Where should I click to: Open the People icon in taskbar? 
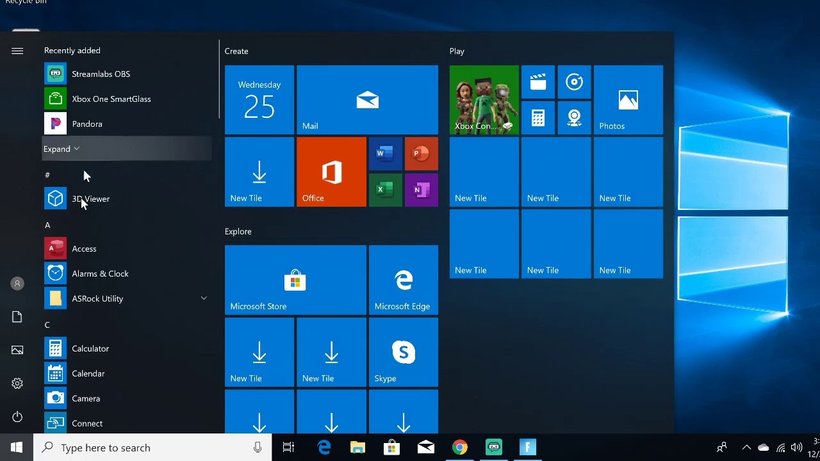721,448
